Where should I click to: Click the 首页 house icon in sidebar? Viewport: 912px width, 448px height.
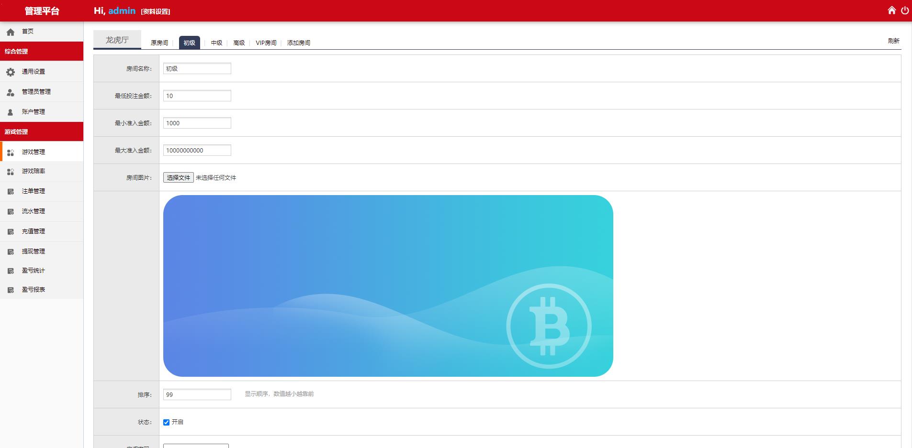click(x=11, y=32)
